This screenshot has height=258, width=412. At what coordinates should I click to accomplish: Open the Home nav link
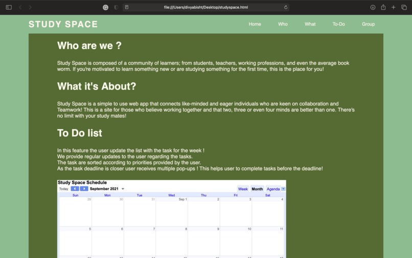pyautogui.click(x=255, y=24)
